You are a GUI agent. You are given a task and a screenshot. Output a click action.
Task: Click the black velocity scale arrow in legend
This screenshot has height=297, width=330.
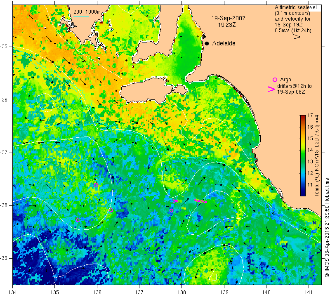[x=290, y=37]
